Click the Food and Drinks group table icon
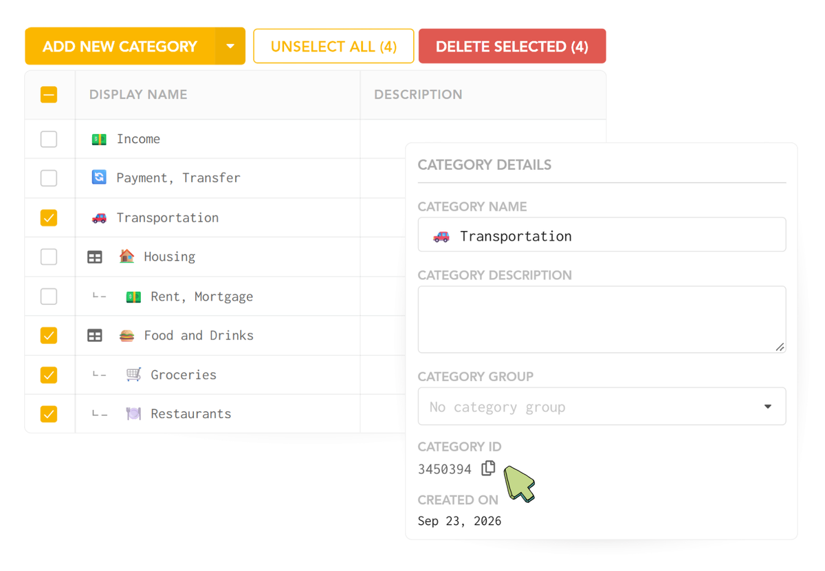This screenshot has width=825, height=571. click(95, 336)
